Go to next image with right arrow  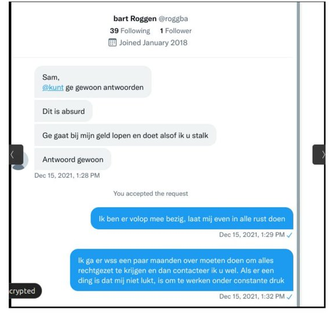pyautogui.click(x=319, y=154)
